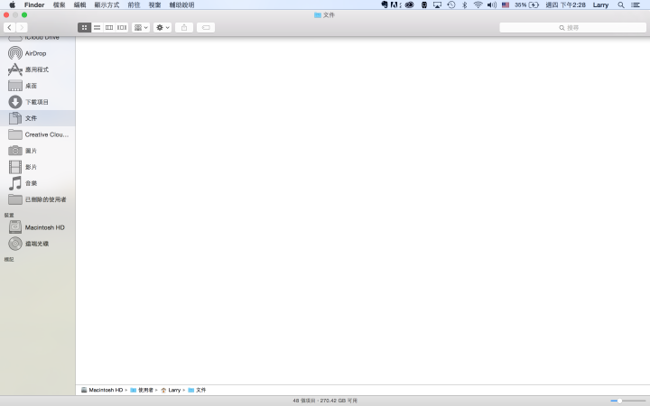Open the 編輯 menu
This screenshot has height=406, width=650.
pyautogui.click(x=80, y=5)
